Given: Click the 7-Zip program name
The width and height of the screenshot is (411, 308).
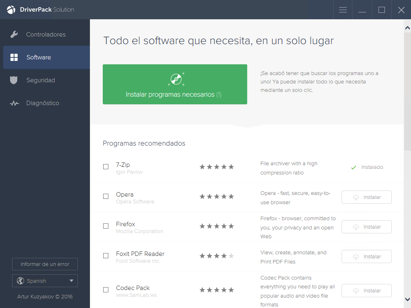Looking at the screenshot, I should 123,165.
